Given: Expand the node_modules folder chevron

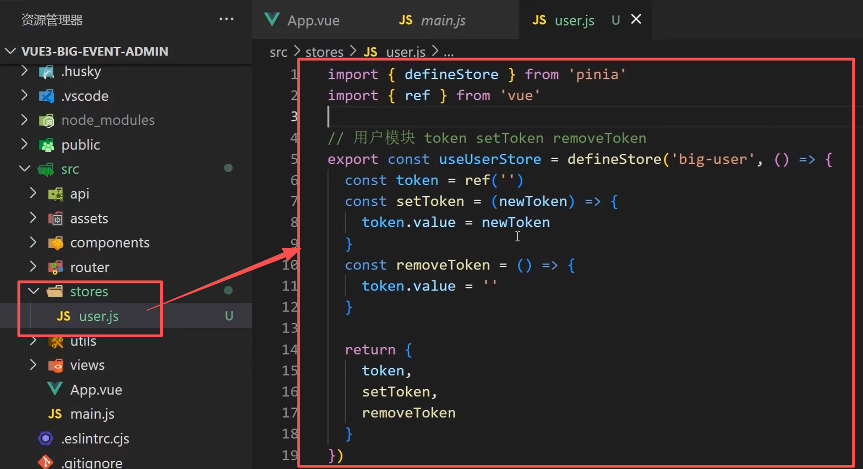Looking at the screenshot, I should click(25, 120).
